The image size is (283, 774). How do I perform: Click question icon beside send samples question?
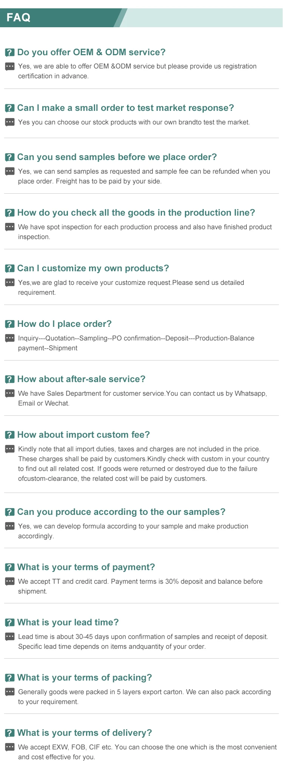click(10, 157)
